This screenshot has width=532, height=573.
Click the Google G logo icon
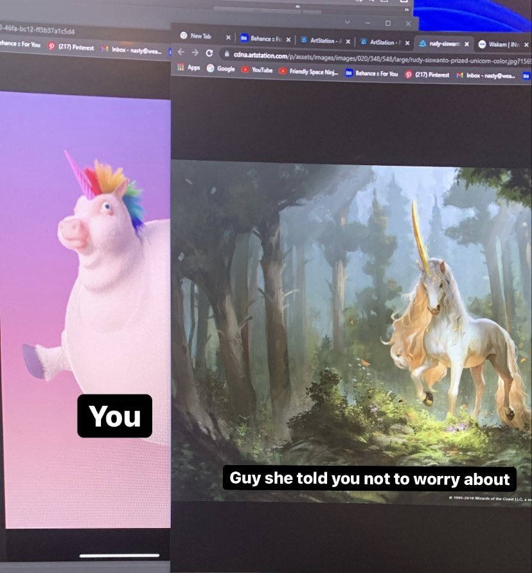[210, 68]
